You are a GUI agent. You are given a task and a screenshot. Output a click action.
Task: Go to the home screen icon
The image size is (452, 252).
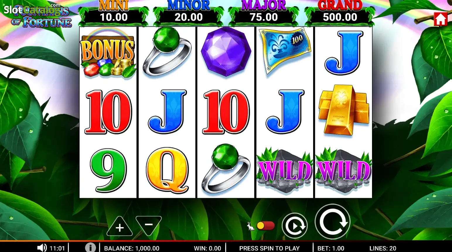coord(440,19)
